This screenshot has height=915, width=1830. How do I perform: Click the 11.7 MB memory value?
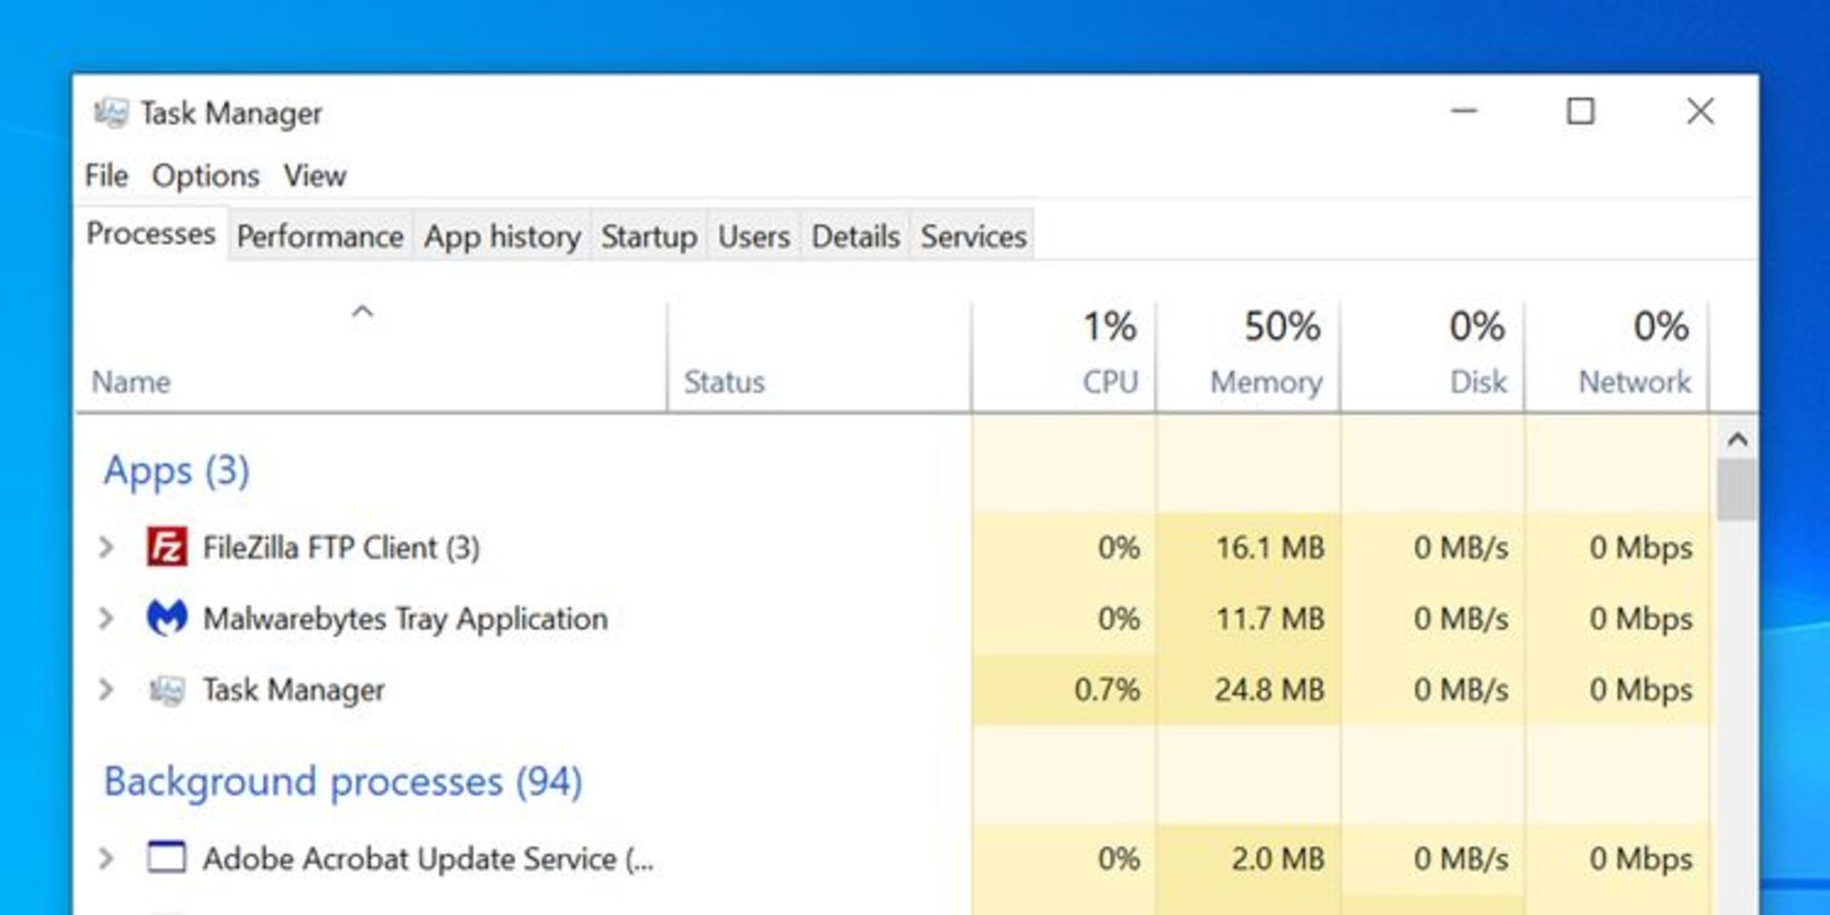pyautogui.click(x=1270, y=618)
